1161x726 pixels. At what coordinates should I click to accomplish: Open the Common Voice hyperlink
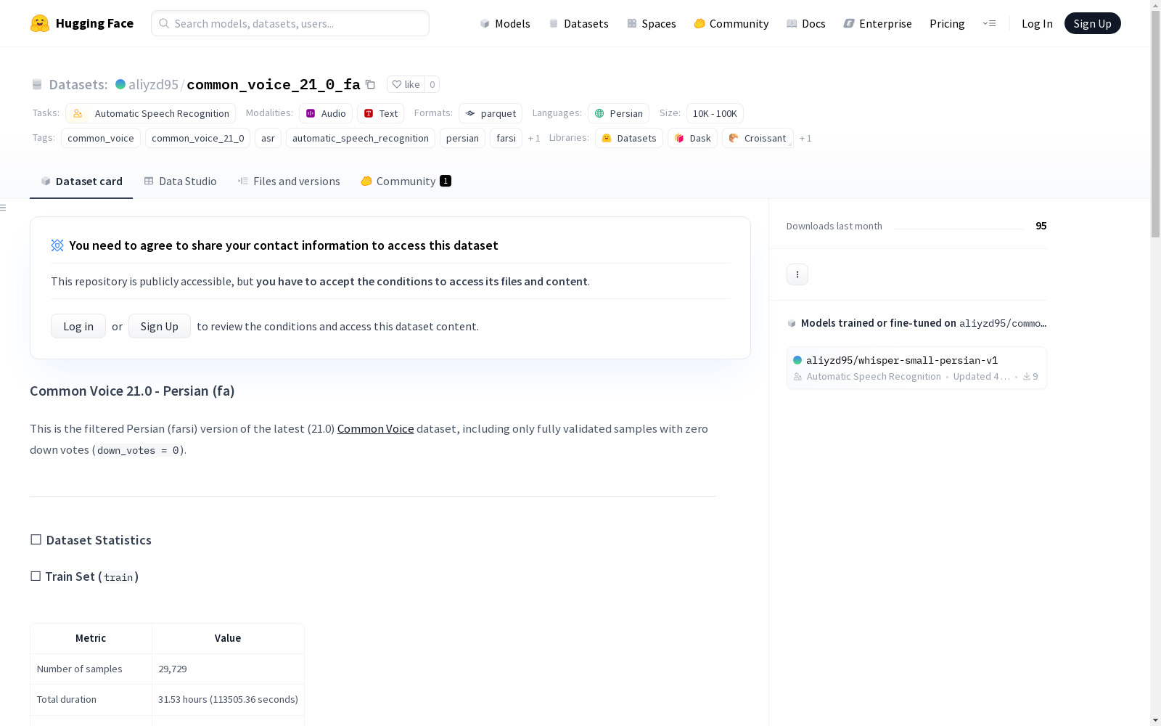[x=375, y=428]
